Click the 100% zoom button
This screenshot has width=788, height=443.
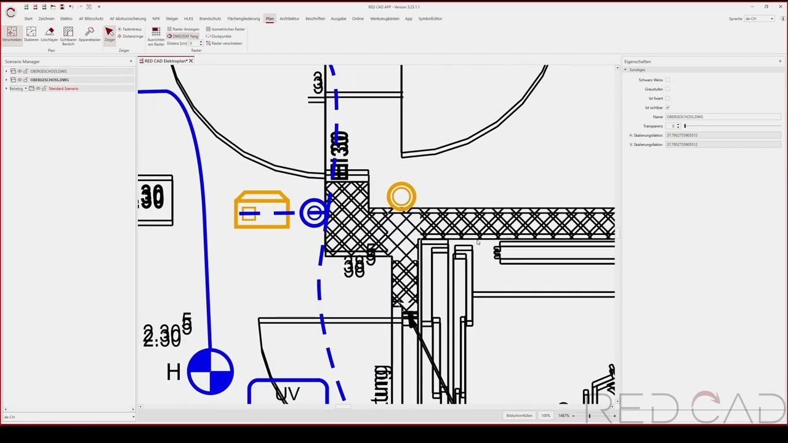(x=545, y=416)
